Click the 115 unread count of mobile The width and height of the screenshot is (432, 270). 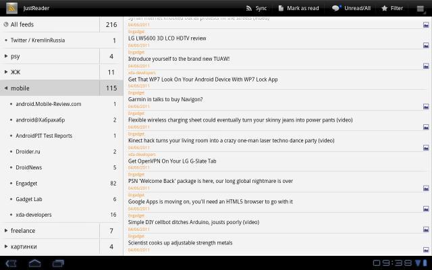coord(111,88)
